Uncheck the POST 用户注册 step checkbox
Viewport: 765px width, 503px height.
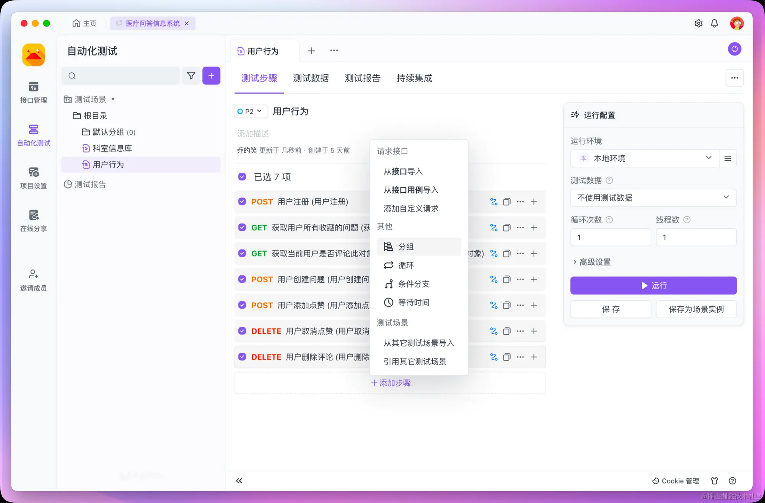click(242, 202)
